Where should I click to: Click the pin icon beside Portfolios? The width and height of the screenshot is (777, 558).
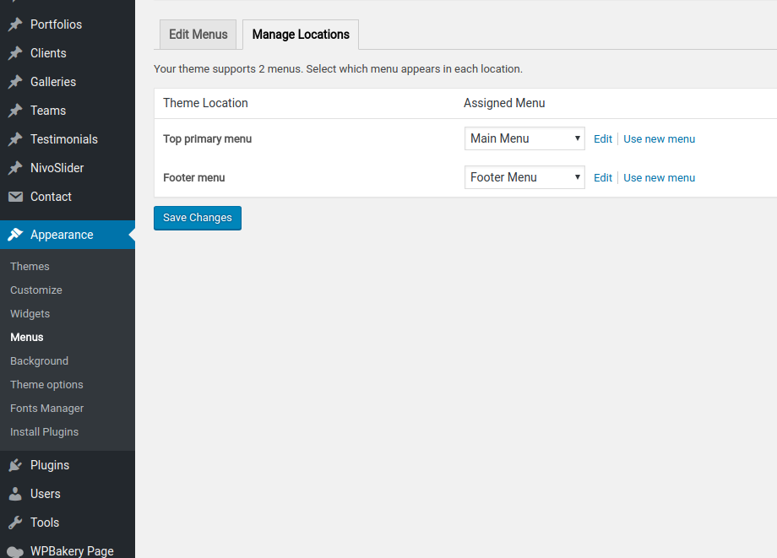tap(15, 24)
